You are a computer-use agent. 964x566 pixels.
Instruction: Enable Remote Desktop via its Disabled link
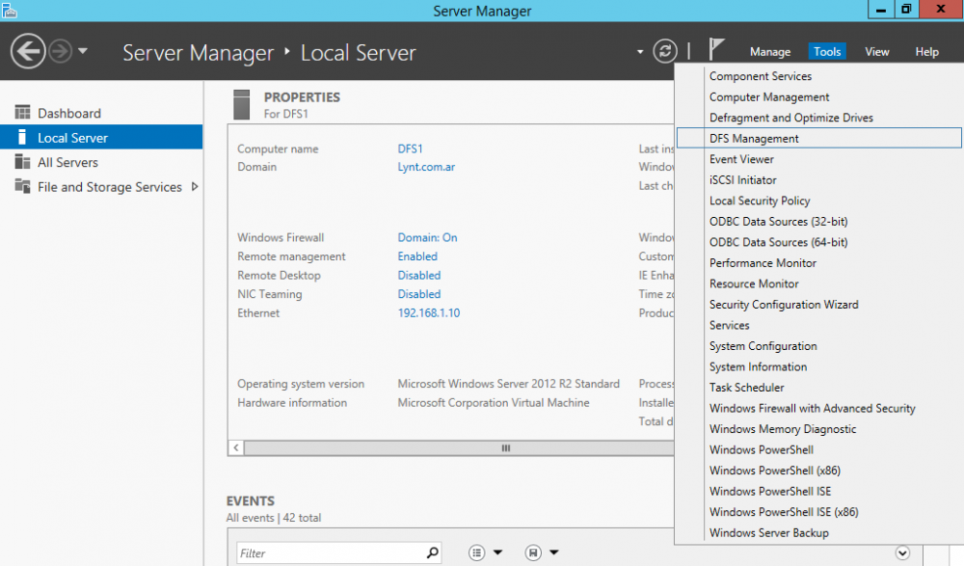[x=418, y=275]
